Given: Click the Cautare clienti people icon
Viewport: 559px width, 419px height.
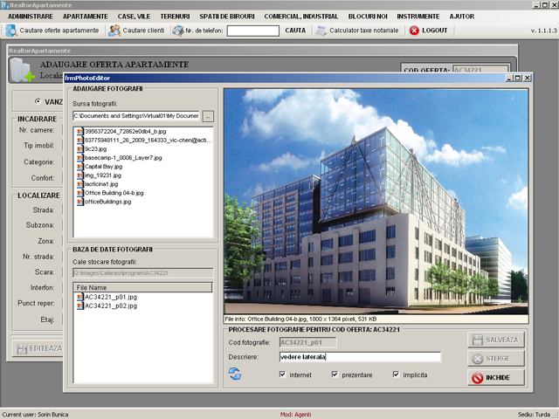Looking at the screenshot, I should point(114,31).
